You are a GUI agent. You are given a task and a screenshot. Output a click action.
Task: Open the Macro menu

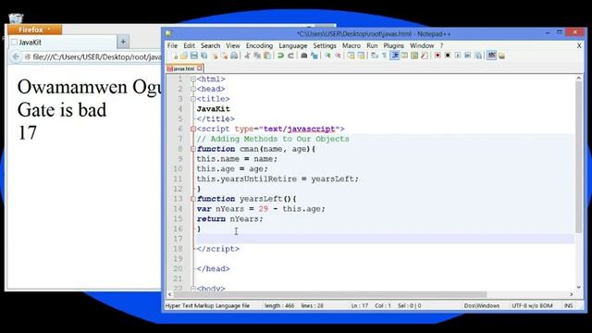(351, 45)
